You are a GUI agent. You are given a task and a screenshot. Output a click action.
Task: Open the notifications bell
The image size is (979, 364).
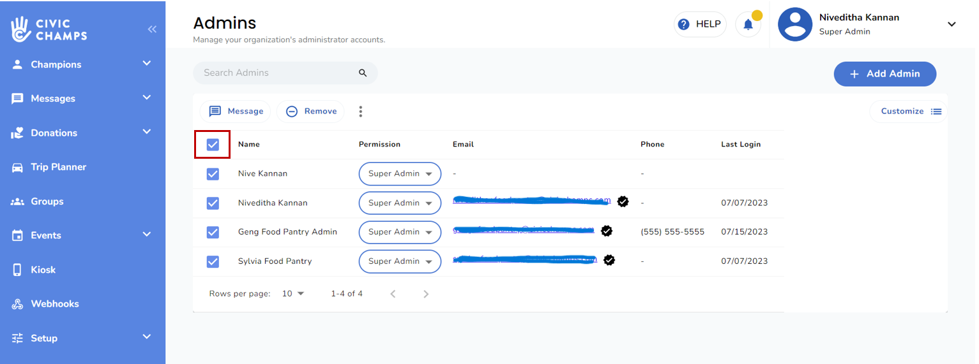(748, 25)
